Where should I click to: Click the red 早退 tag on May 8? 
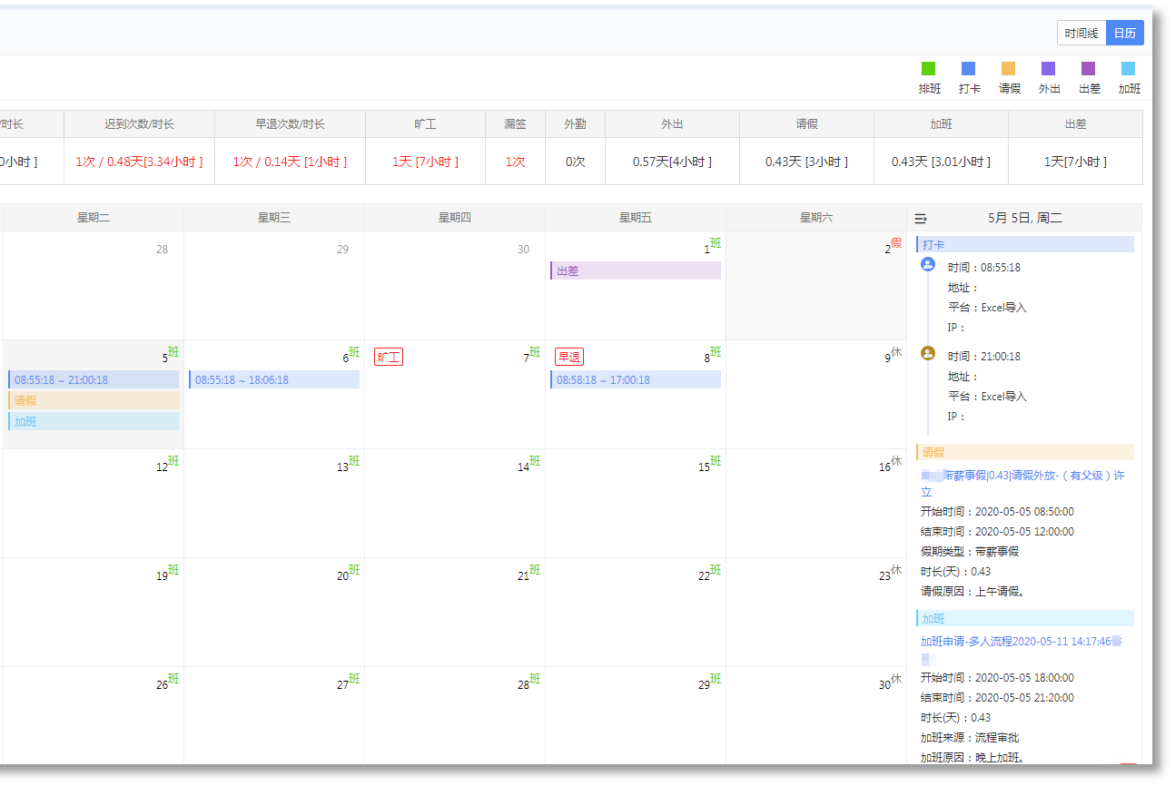pos(568,357)
